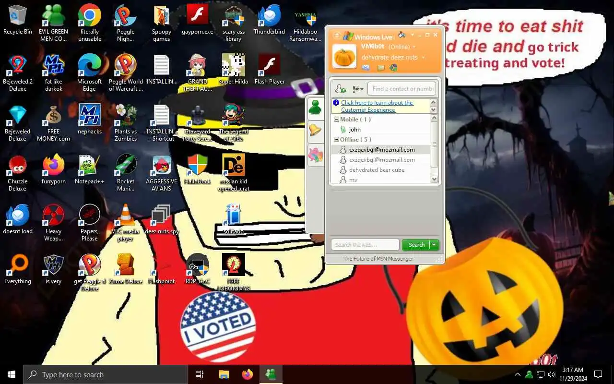The image size is (614, 384).
Task: Open the Zuma Deluxe shortcut
Action: 126,270
